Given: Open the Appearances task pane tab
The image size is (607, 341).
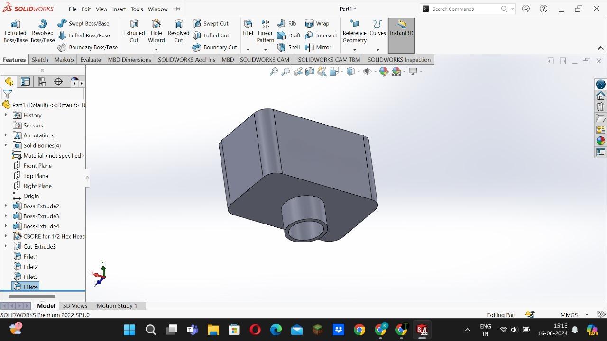Looking at the screenshot, I should [x=601, y=141].
